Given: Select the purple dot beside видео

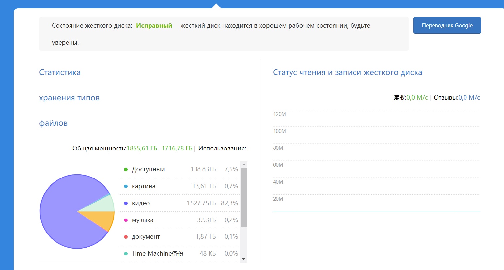Looking at the screenshot, I should 126,203.
